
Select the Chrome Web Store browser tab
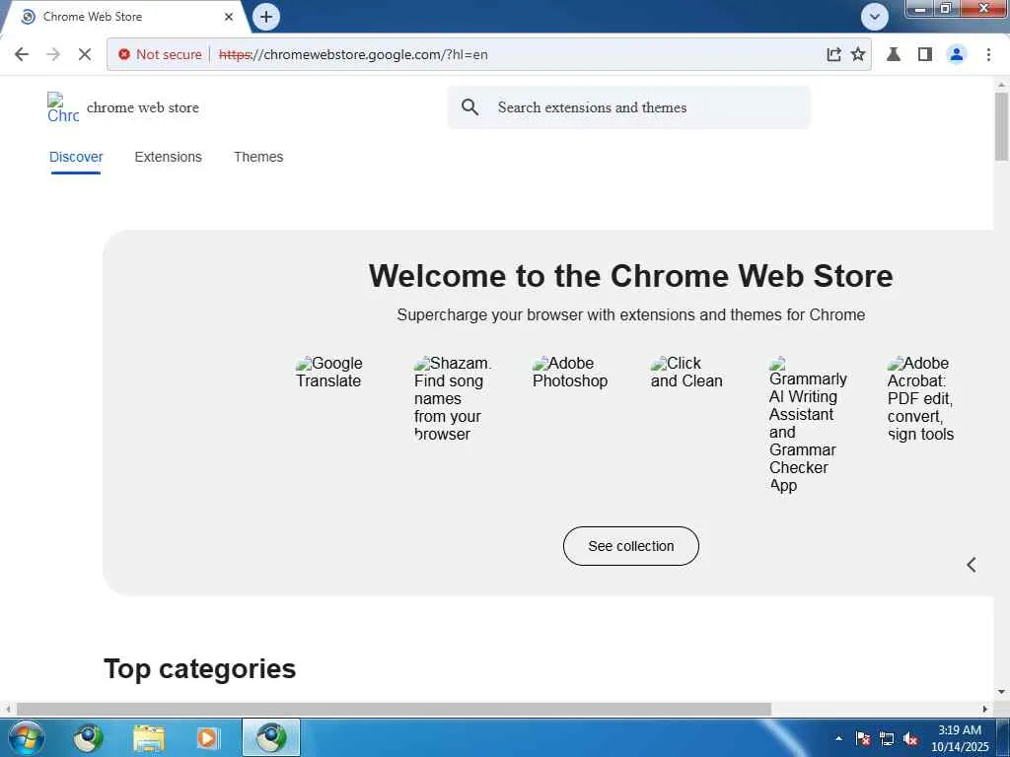pyautogui.click(x=125, y=17)
